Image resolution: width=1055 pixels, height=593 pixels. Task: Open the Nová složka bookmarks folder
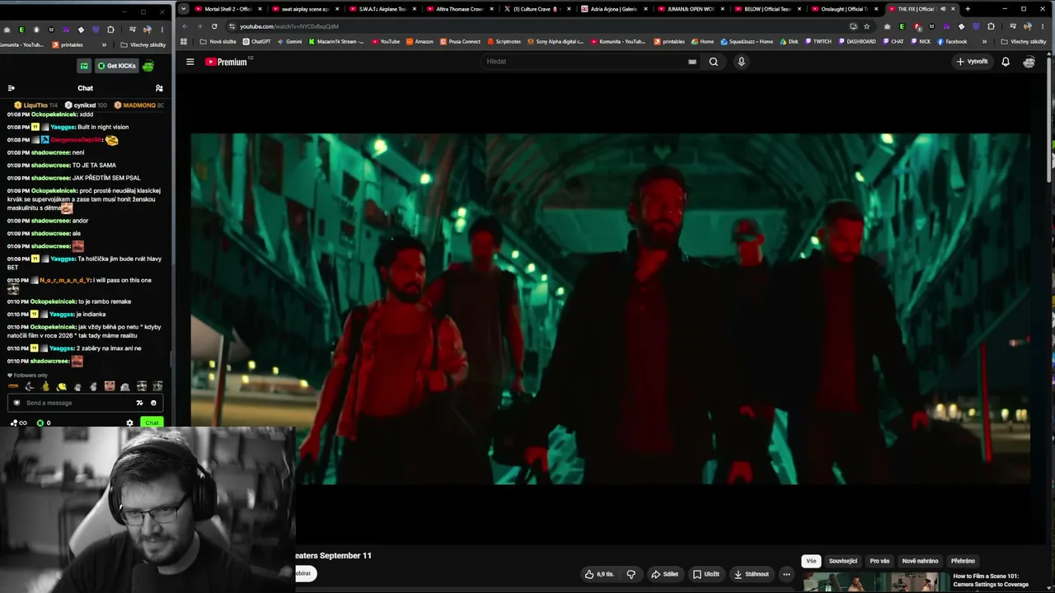pyautogui.click(x=218, y=42)
